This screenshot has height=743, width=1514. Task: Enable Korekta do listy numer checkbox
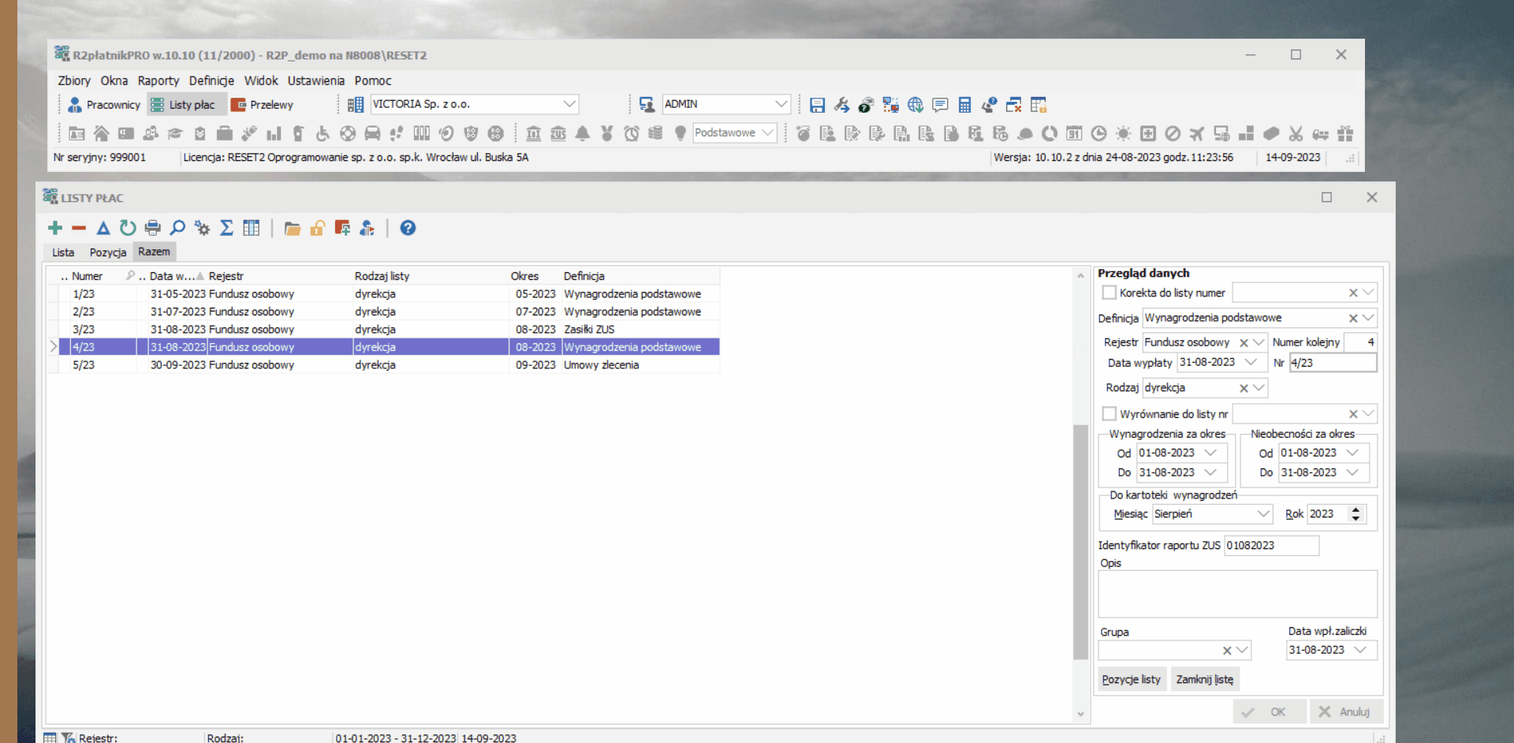coord(1109,293)
